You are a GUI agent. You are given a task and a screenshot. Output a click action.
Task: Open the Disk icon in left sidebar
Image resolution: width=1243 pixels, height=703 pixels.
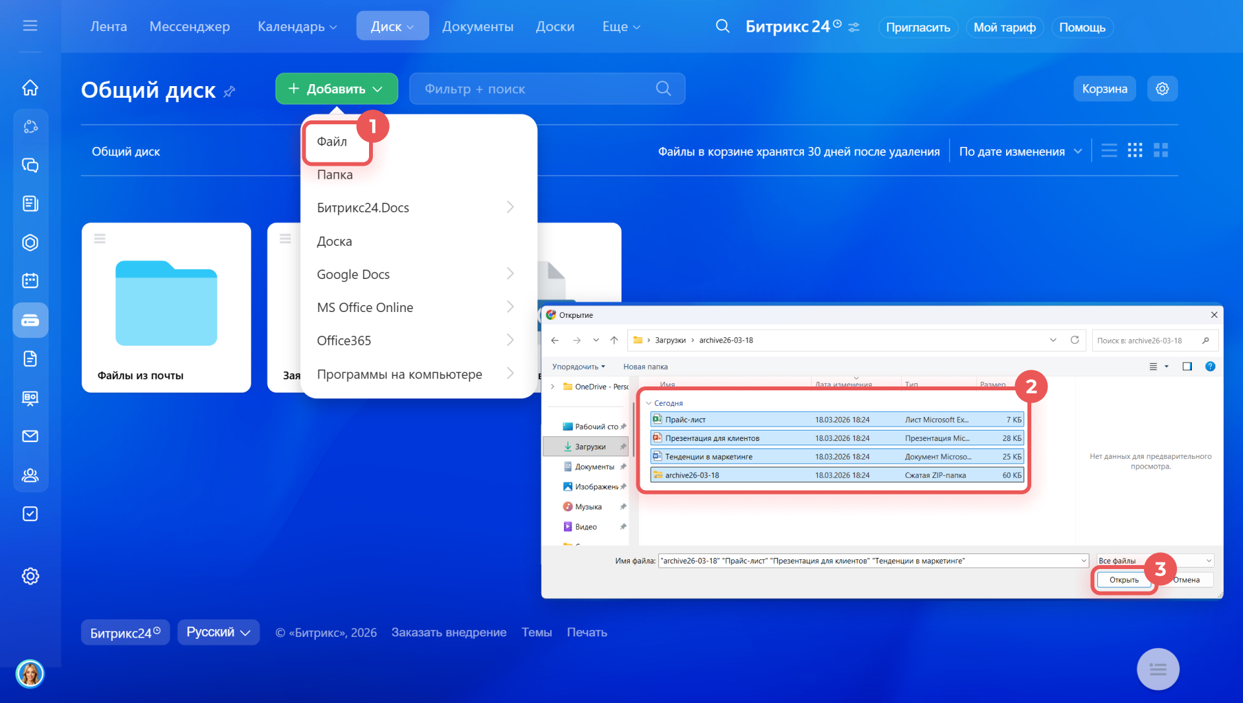(30, 320)
